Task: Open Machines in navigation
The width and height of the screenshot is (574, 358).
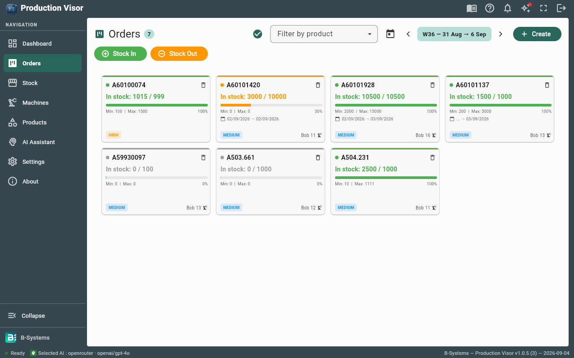Action: tap(43, 102)
